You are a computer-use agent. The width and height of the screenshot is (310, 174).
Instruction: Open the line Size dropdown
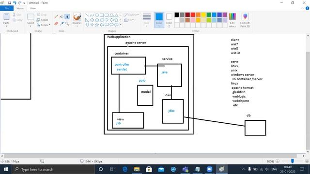146,20
